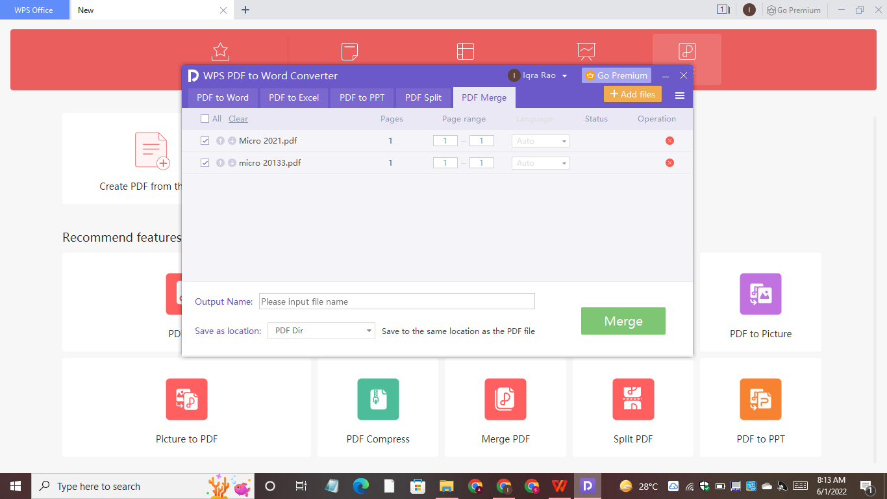Remove micro 20133.pdf using the red delete icon
Image resolution: width=887 pixels, height=499 pixels.
pyautogui.click(x=669, y=163)
